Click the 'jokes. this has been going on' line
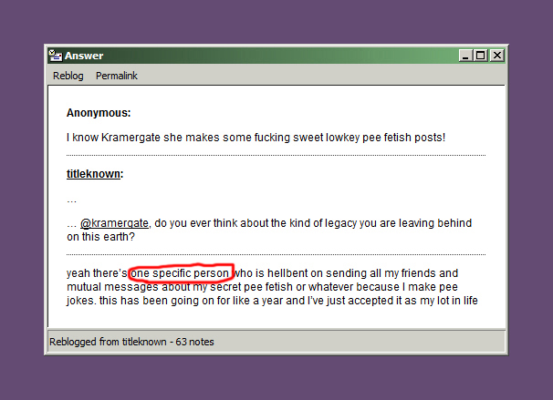Image resolution: width=553 pixels, height=400 pixels. point(272,301)
